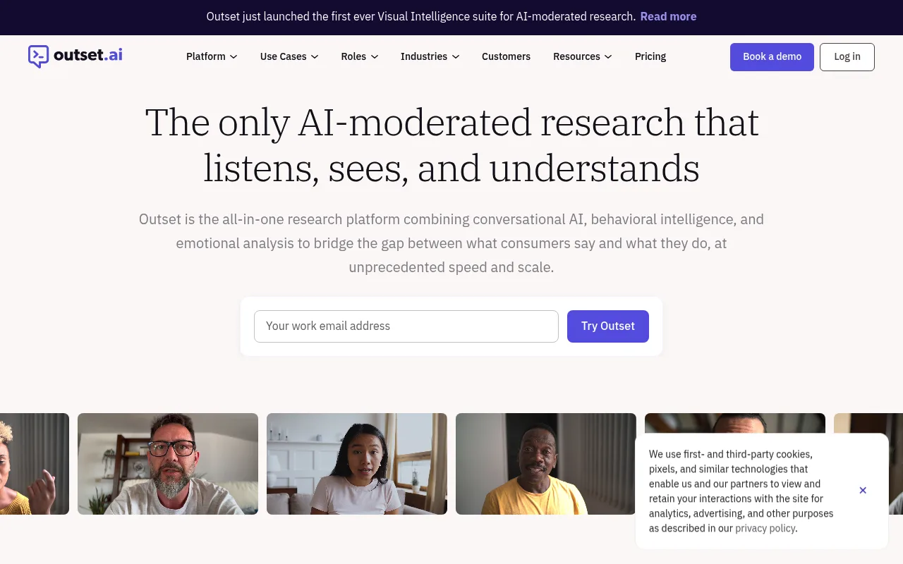This screenshot has height=564, width=903.
Task: Select the video of woman in white shirt
Action: pyautogui.click(x=357, y=464)
